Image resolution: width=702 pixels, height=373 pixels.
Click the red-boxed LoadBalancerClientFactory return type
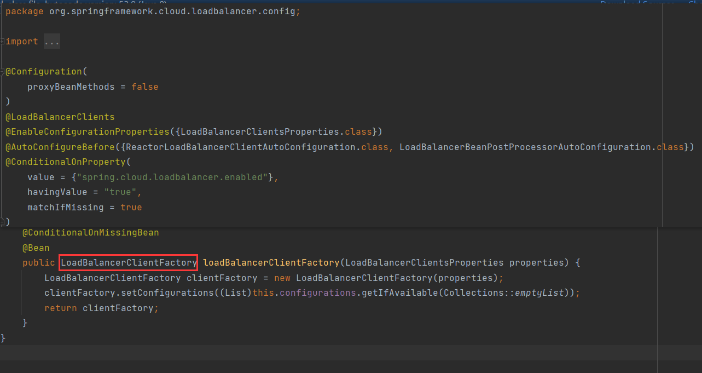pos(129,263)
